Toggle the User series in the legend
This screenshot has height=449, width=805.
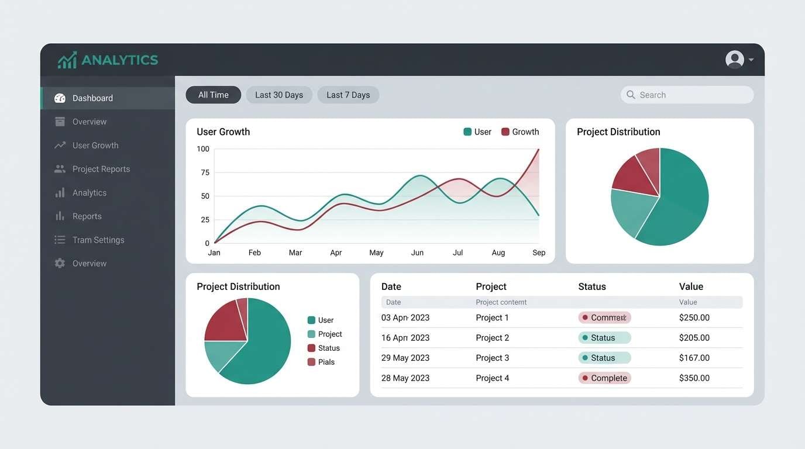477,132
